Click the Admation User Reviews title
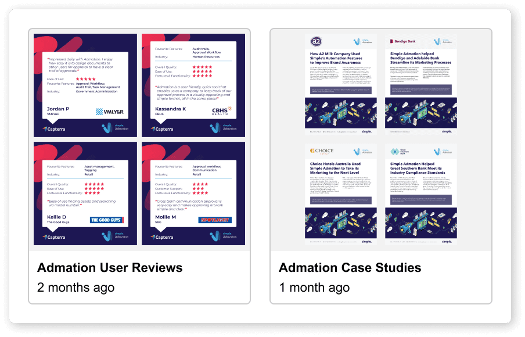 (109, 267)
